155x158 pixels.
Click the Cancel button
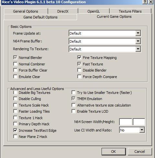tap(140, 152)
